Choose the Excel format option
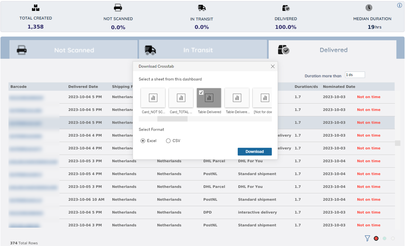This screenshot has width=406, height=246. tap(143, 140)
